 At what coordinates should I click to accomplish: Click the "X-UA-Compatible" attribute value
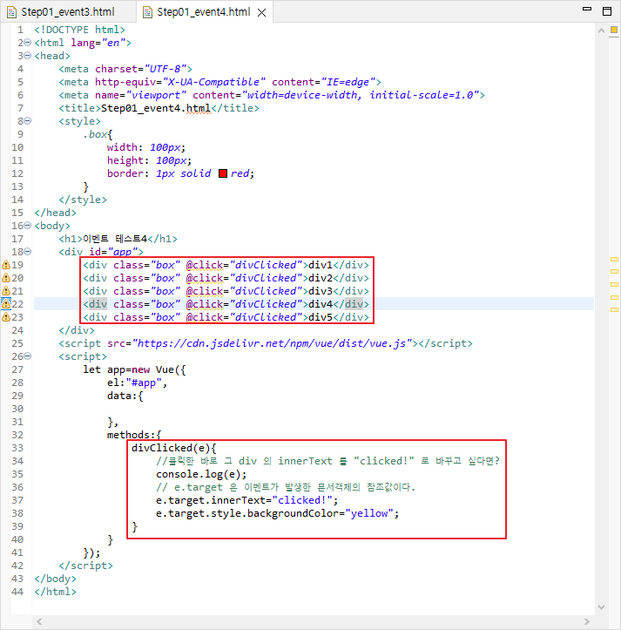click(214, 82)
